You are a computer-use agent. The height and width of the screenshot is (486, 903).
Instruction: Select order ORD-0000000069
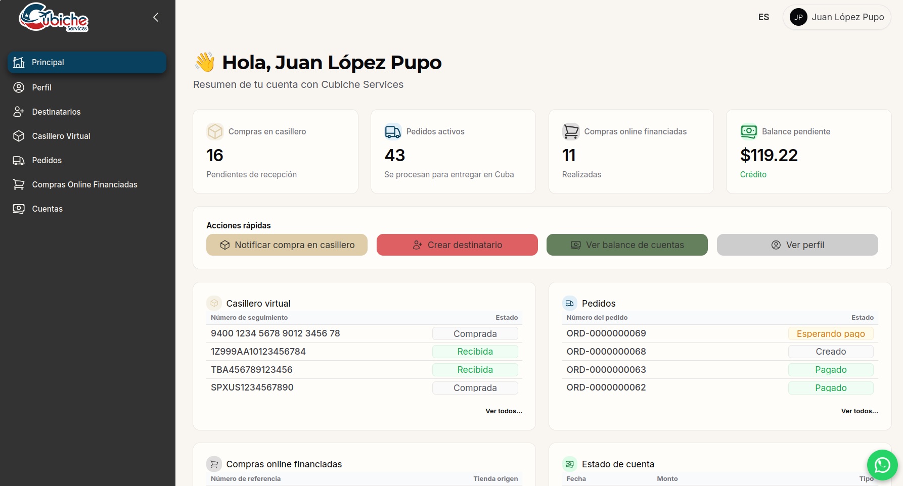[x=606, y=333]
